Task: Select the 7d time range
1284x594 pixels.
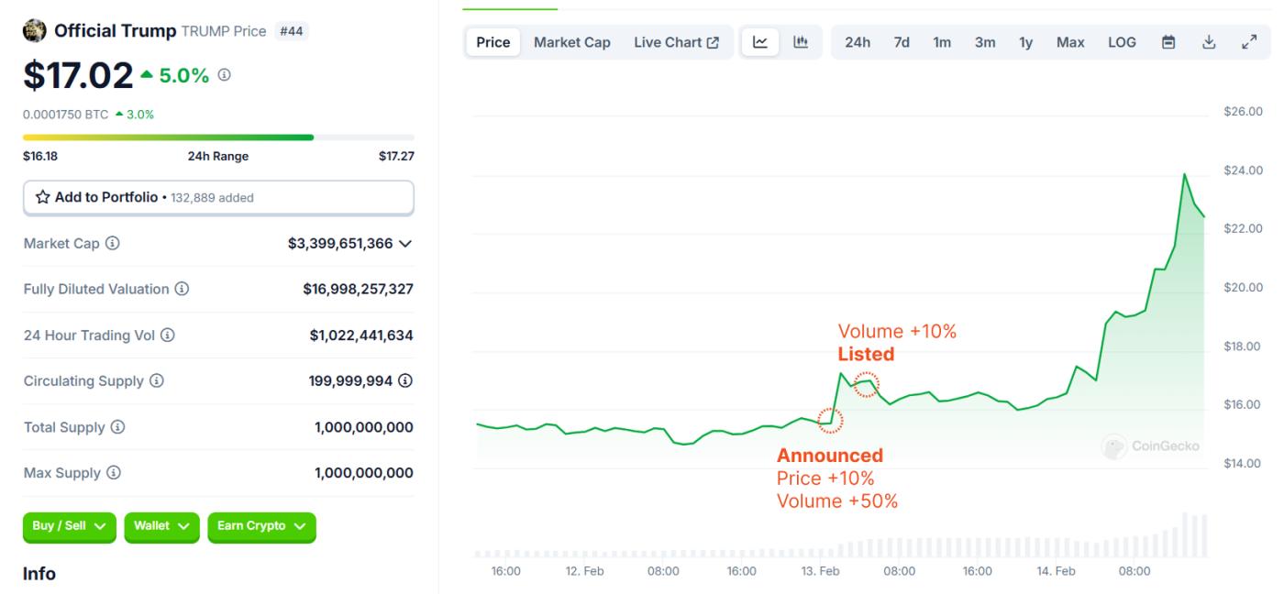Action: click(902, 42)
